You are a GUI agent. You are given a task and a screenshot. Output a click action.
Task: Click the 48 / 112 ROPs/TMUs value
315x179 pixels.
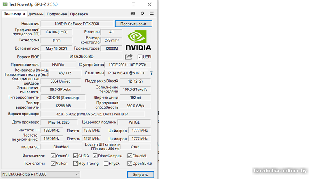(x=65, y=73)
